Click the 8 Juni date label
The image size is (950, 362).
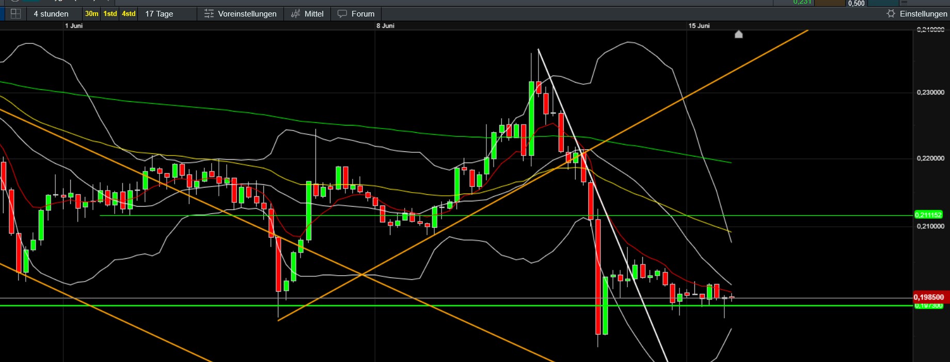pyautogui.click(x=385, y=26)
